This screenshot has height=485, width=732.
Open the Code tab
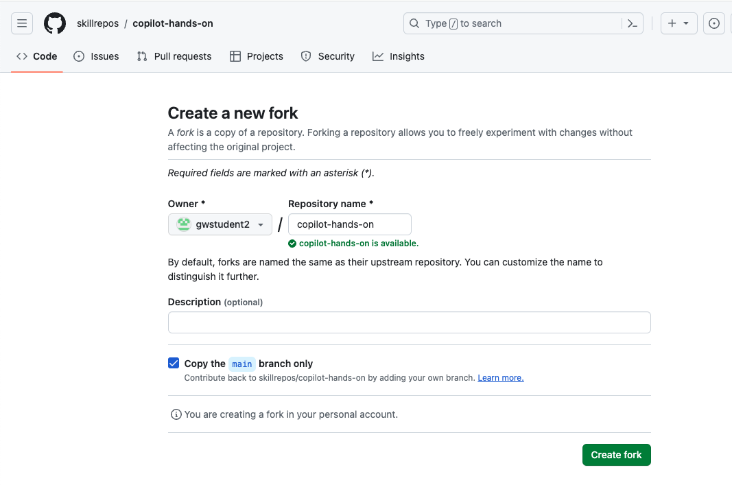tap(37, 56)
